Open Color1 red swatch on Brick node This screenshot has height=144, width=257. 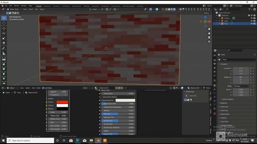pos(62,102)
